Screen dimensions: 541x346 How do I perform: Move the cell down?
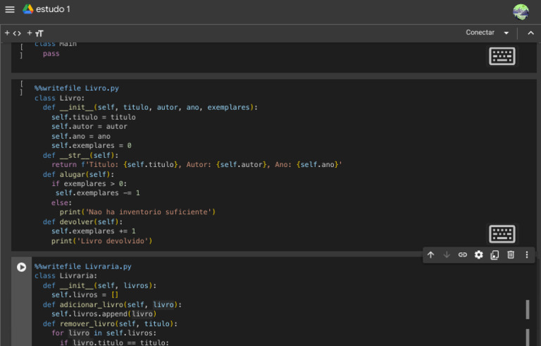[x=447, y=255]
